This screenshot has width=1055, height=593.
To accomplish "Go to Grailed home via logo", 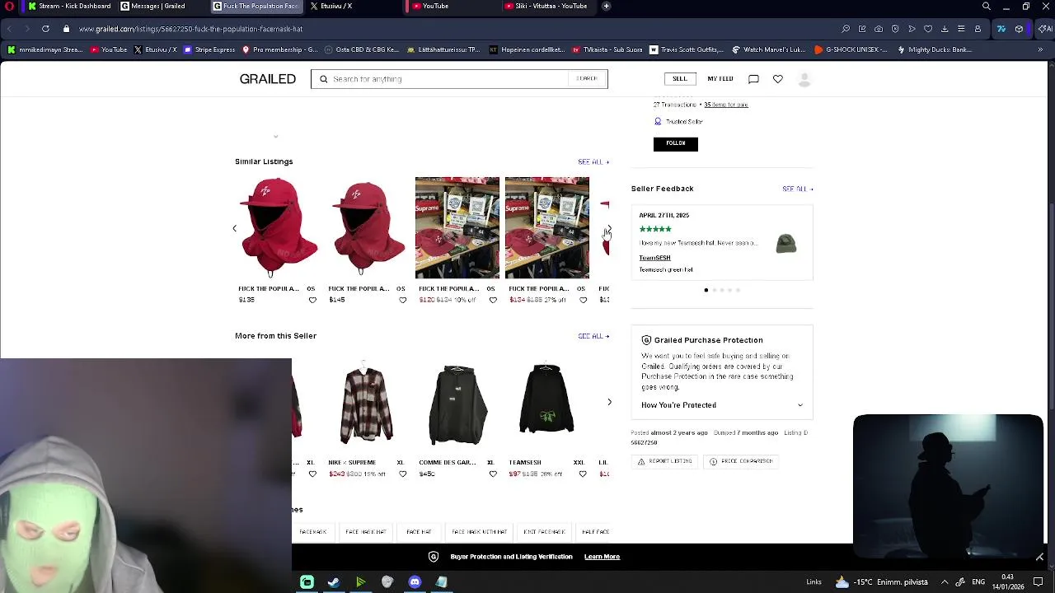I will (x=267, y=79).
